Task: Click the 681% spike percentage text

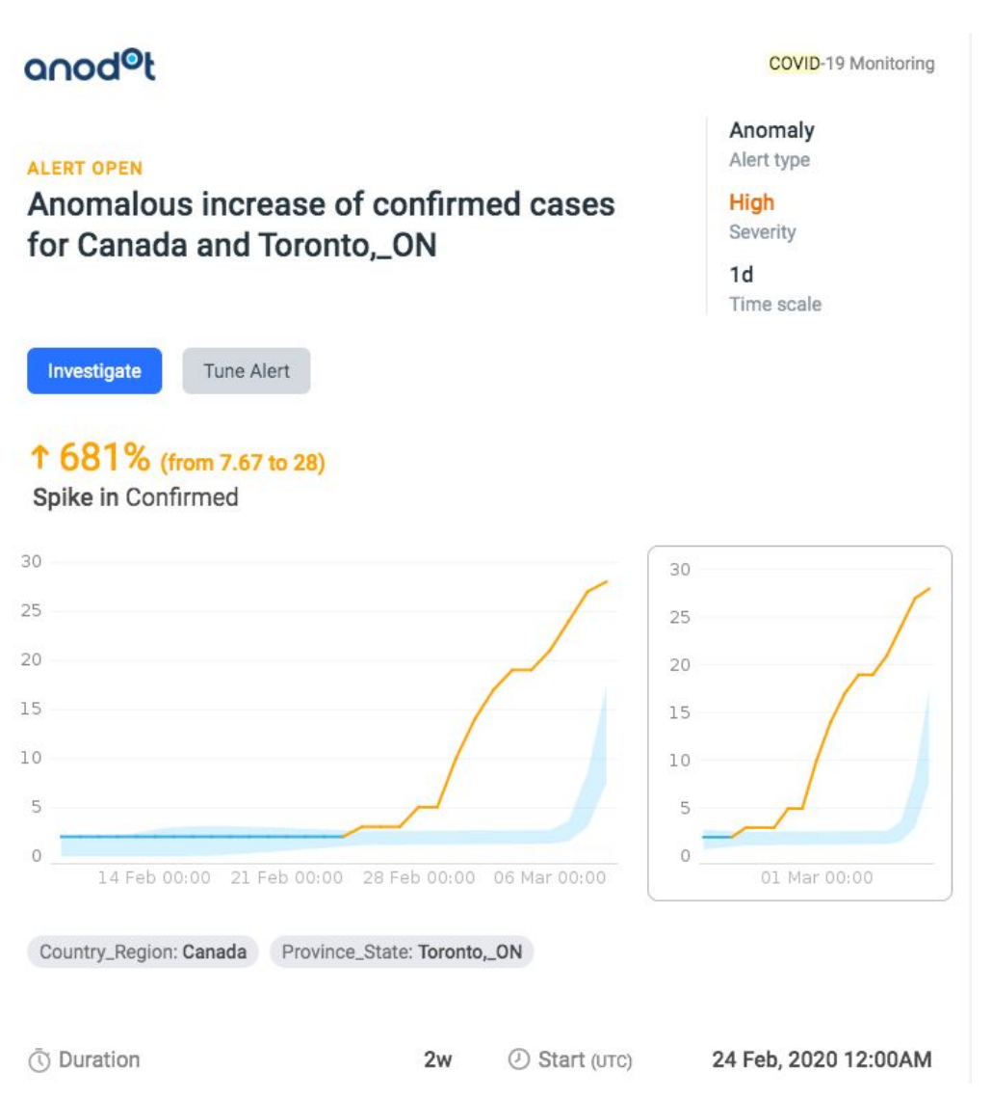Action: click(104, 459)
